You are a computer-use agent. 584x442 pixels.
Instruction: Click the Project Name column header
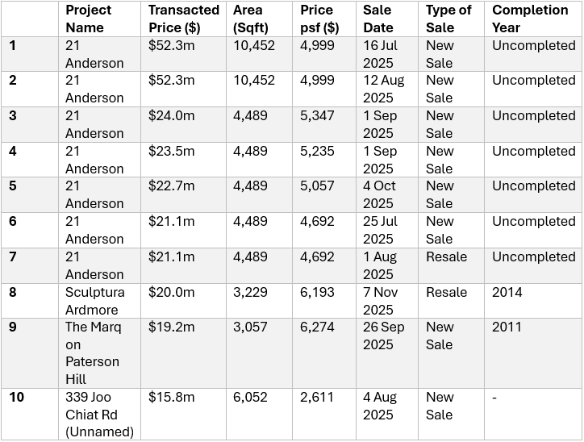click(x=89, y=19)
